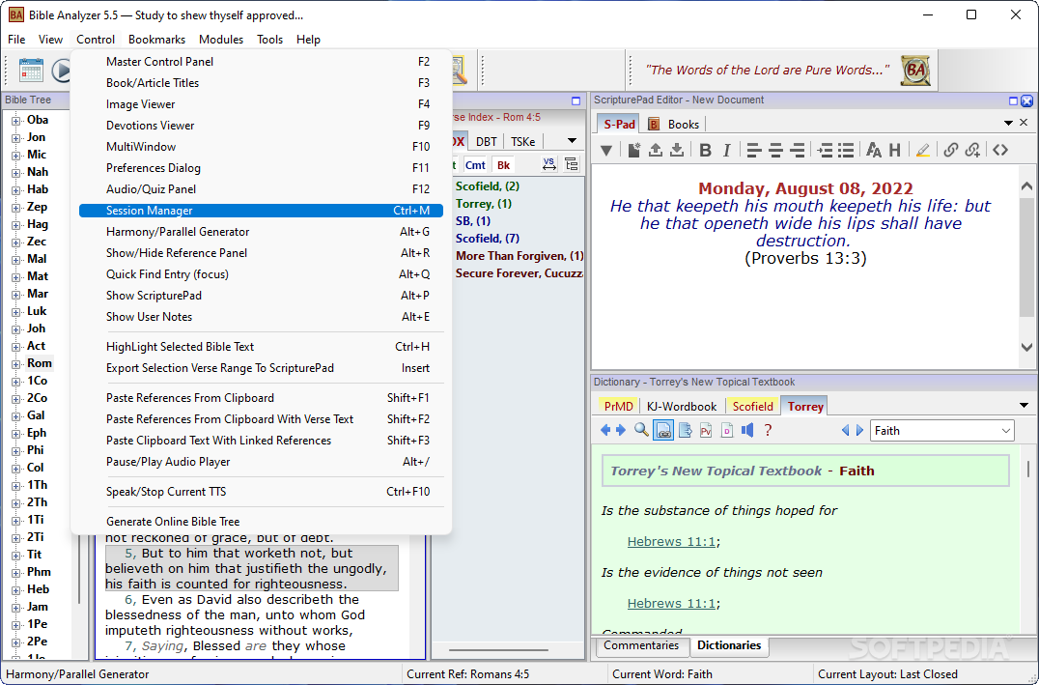
Task: Save document via download arrow icon
Action: 677,151
